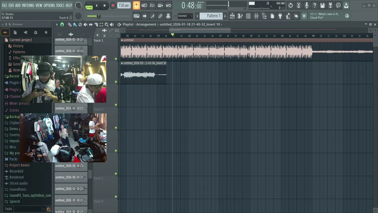This screenshot has width=378, height=213.
Task: Choose the Select tool in the Playlist toolbar
Action: click(x=101, y=25)
